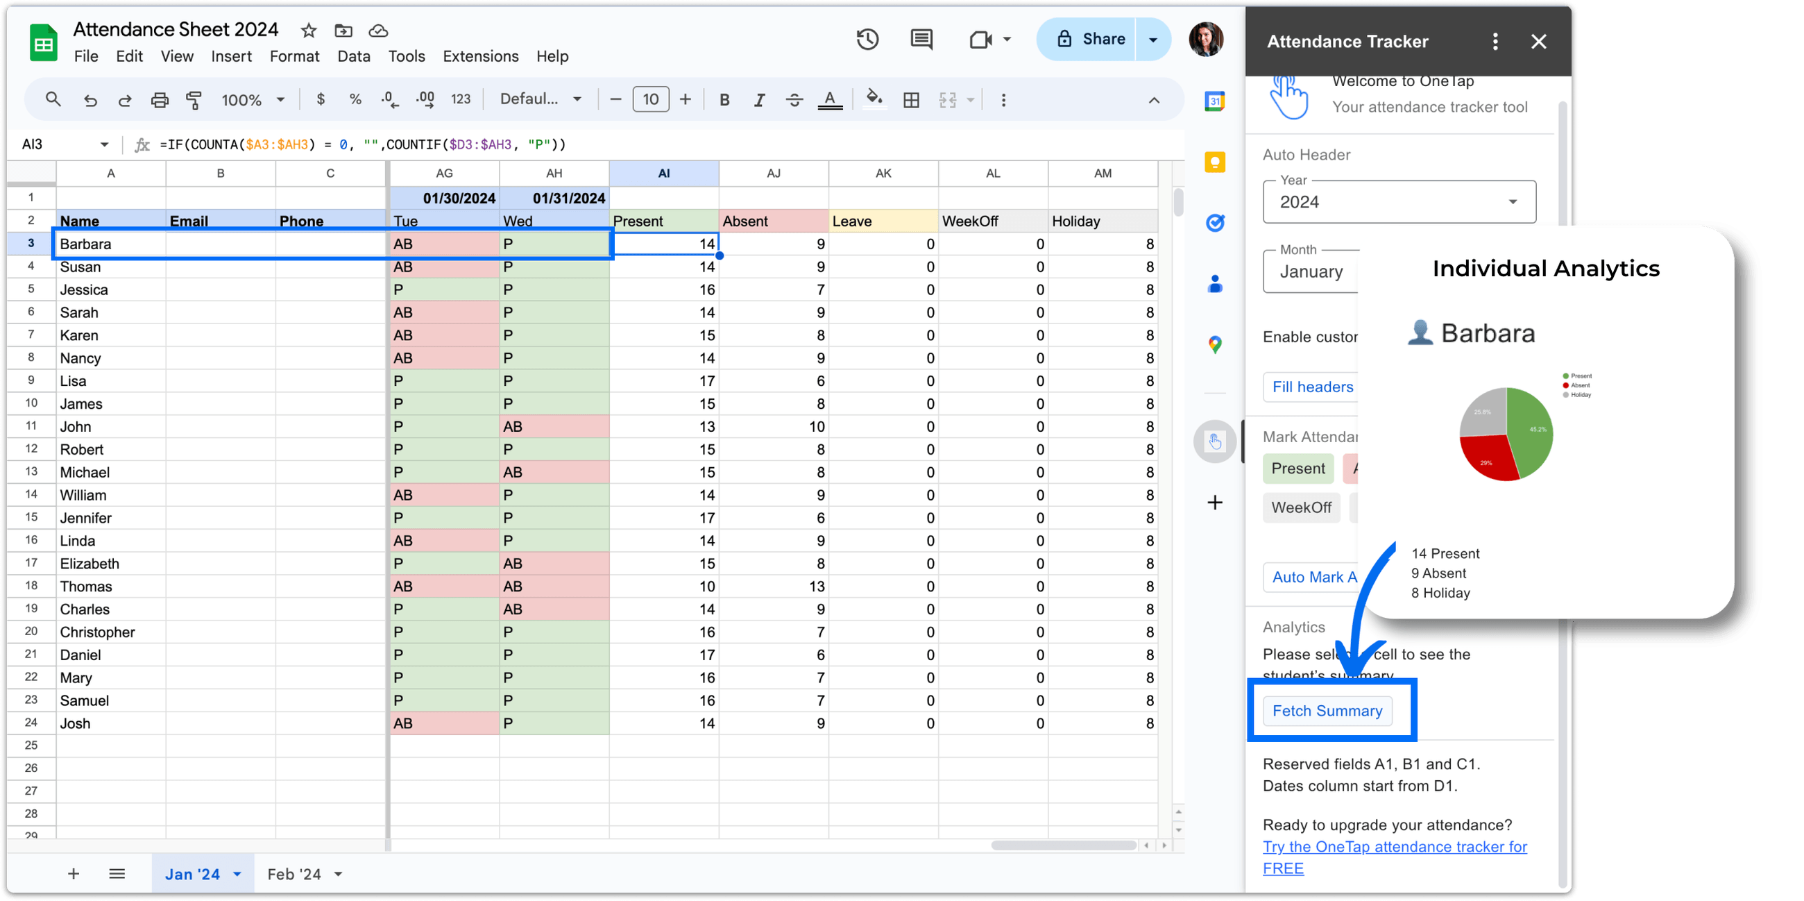Viewport: 1804px width, 901px height.
Task: Open the Extensions menu
Action: (480, 56)
